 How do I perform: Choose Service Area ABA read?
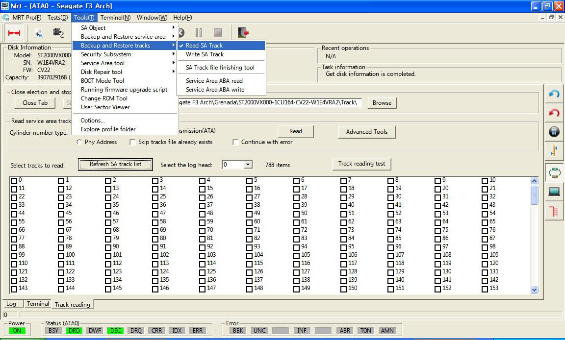pos(221,81)
